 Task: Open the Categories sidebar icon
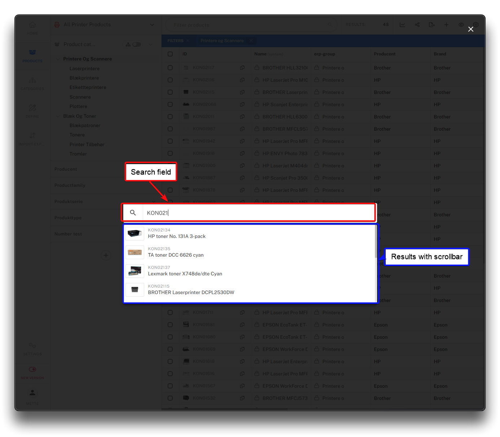(x=32, y=83)
